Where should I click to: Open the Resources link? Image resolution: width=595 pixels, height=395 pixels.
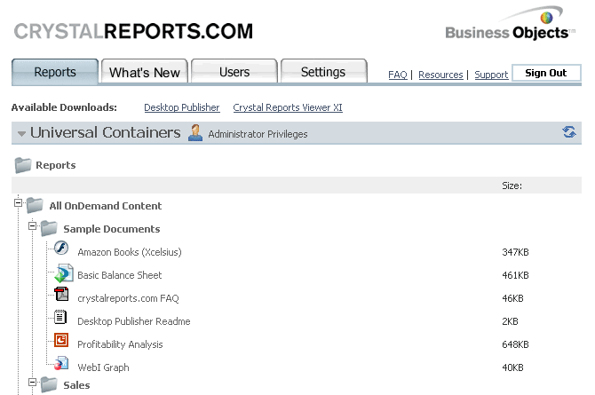click(x=440, y=75)
